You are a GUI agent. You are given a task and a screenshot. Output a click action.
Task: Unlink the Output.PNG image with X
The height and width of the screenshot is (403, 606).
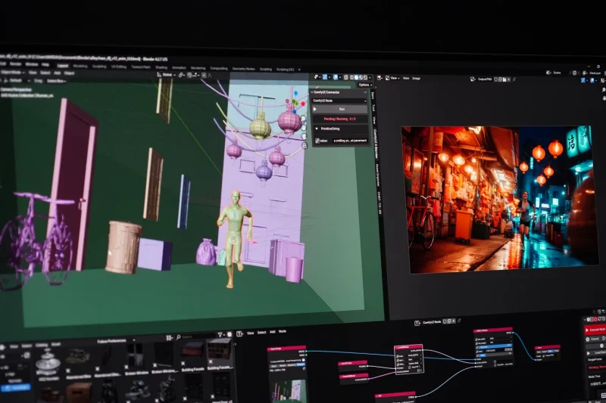[x=508, y=79]
